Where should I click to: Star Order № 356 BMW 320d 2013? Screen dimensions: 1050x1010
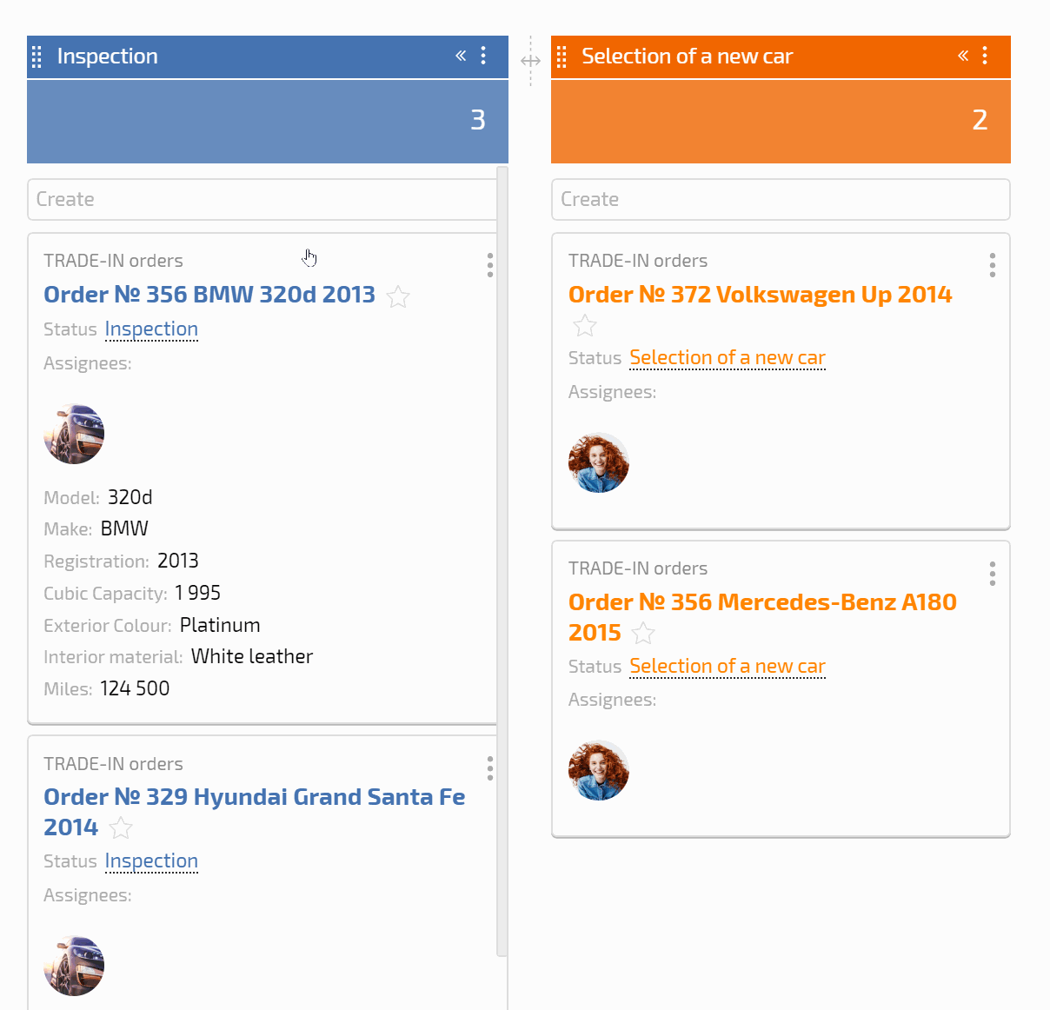point(398,296)
